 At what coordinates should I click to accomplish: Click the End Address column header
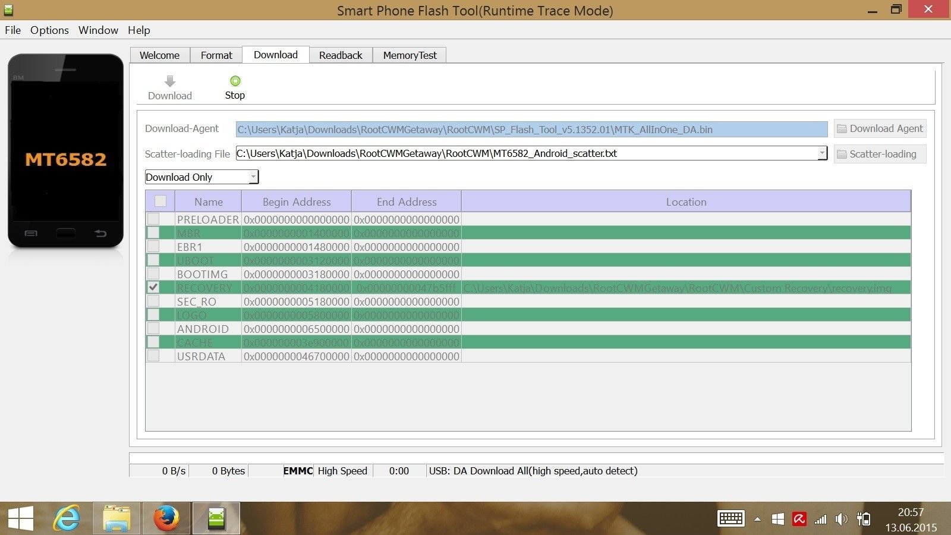coord(407,202)
